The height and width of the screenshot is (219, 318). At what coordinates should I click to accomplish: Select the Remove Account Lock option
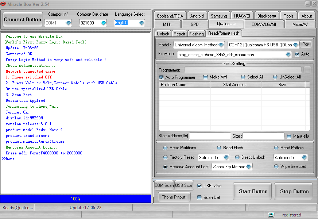166,167
